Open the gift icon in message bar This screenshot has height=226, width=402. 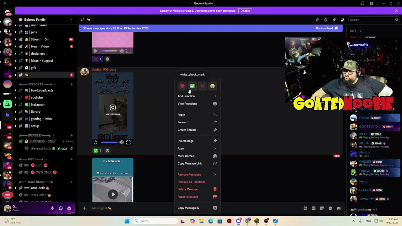coord(305,208)
